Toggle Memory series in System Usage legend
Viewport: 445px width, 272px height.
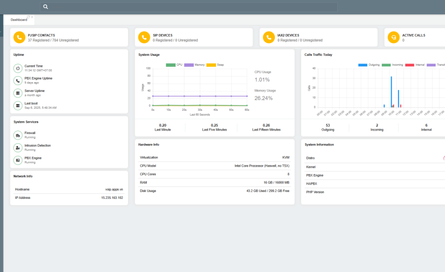[194, 65]
